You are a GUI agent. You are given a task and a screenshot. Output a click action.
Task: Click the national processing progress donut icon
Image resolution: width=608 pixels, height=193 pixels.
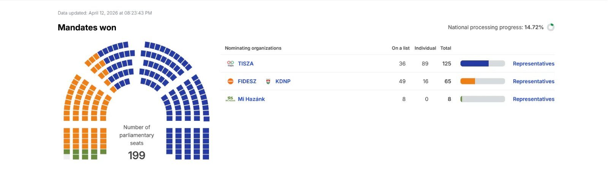coord(551,27)
